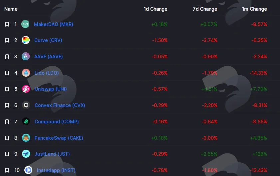Screen dimensions: 280x176
Task: Sort by Name column header
Action: tap(11, 9)
